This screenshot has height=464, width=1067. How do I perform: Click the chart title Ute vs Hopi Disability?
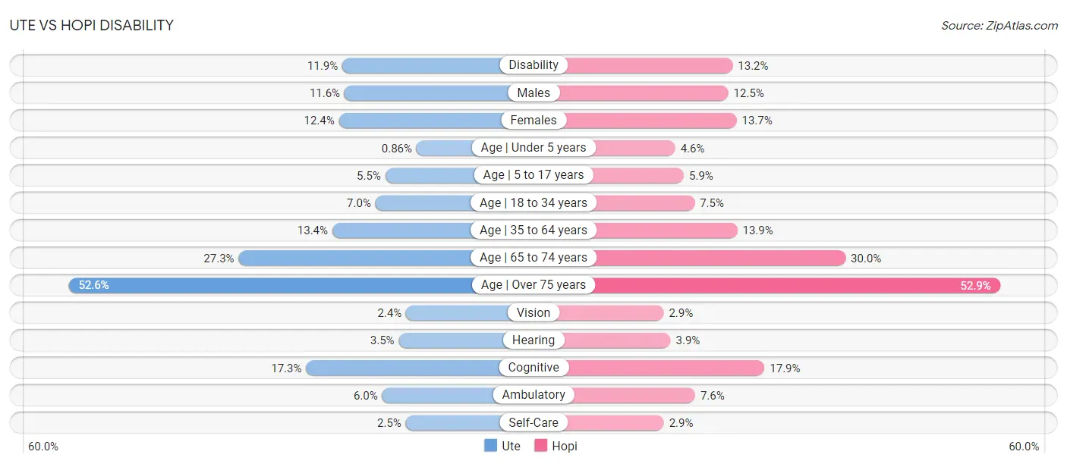point(92,26)
